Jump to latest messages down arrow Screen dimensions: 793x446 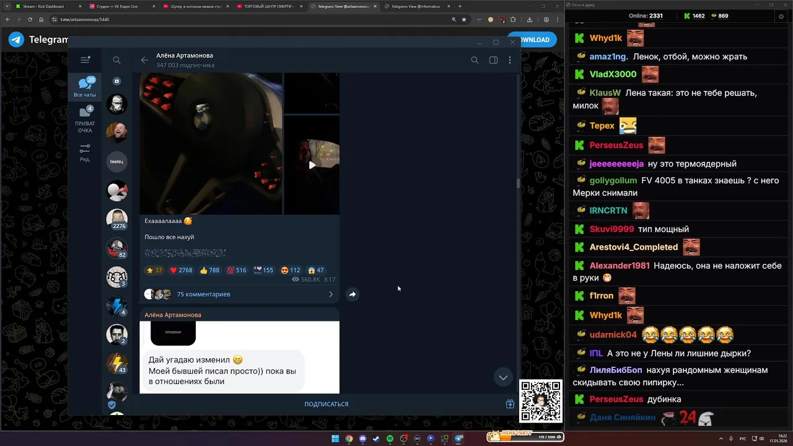tap(503, 377)
